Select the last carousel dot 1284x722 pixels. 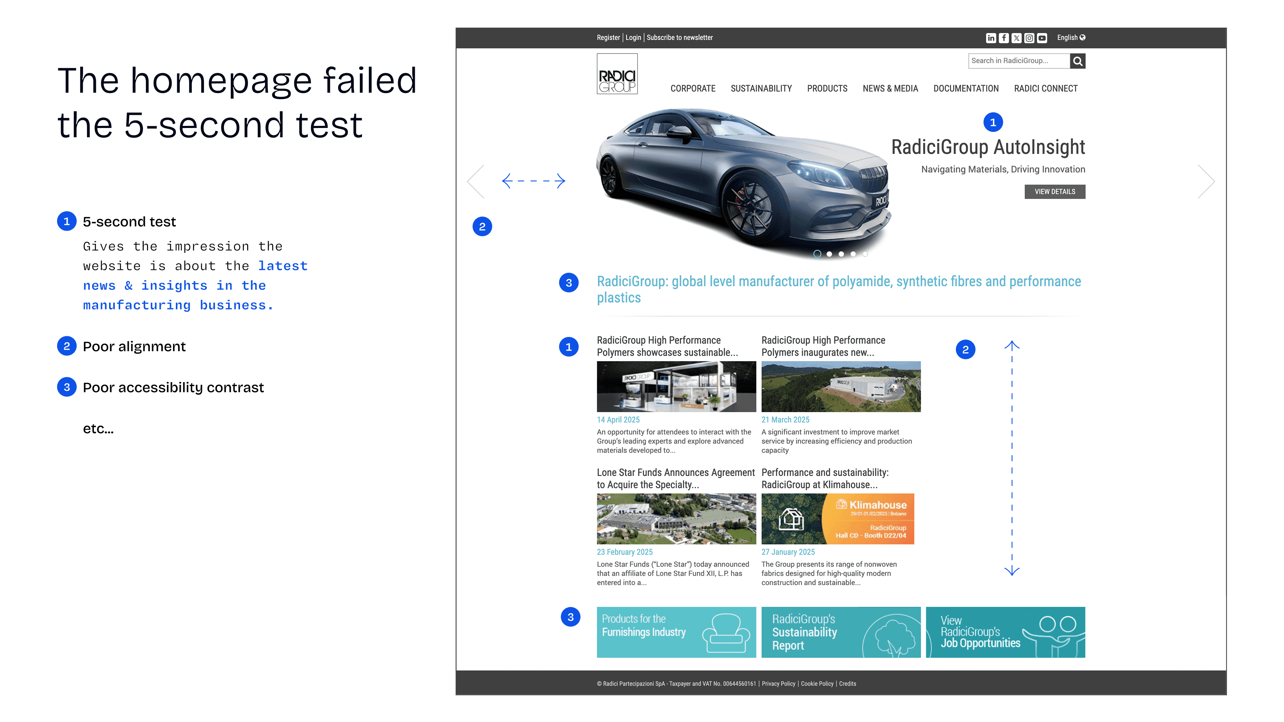click(865, 254)
